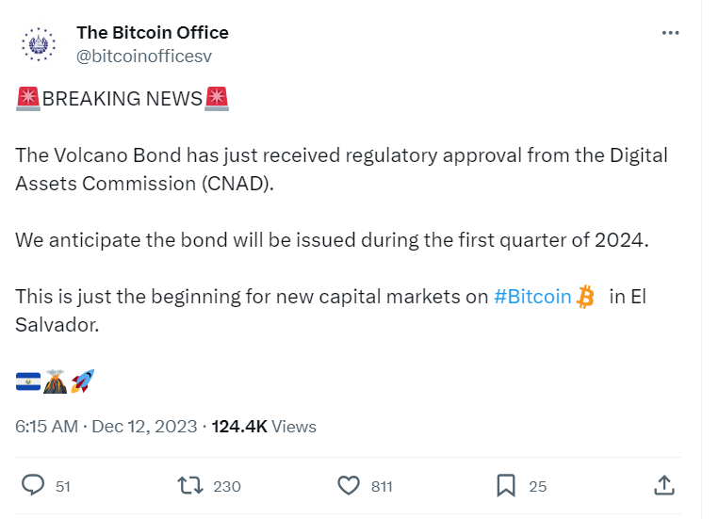Image resolution: width=719 pixels, height=519 pixels.
Task: Click the rocket emoji
Action: pyautogui.click(x=82, y=381)
